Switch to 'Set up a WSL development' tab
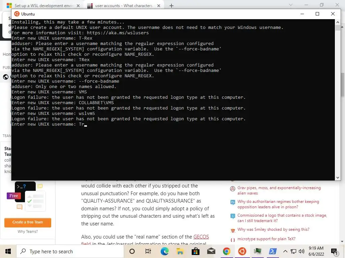This screenshot has width=345, height=258. 43,6
